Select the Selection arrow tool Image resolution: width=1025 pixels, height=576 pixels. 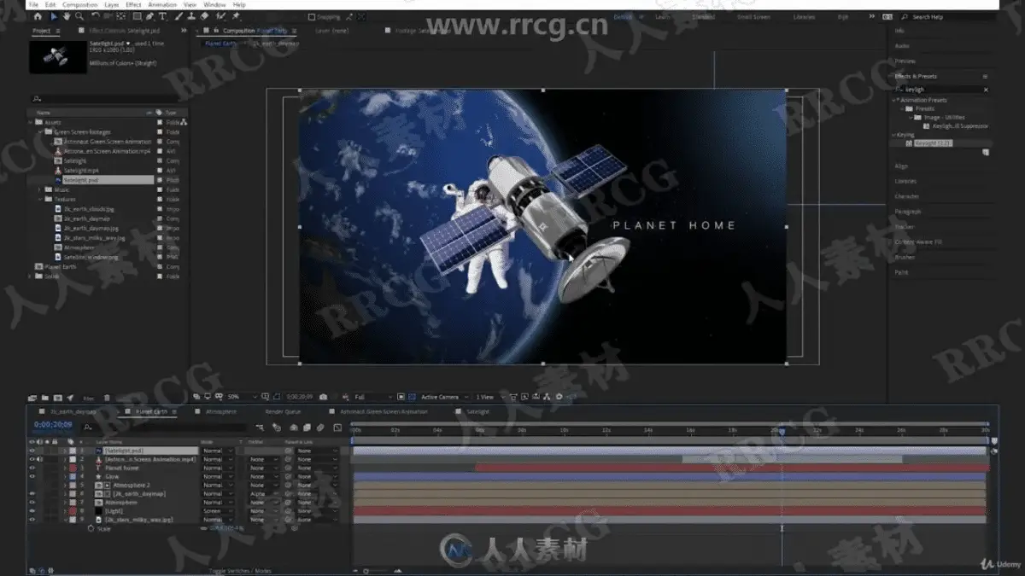tap(53, 15)
